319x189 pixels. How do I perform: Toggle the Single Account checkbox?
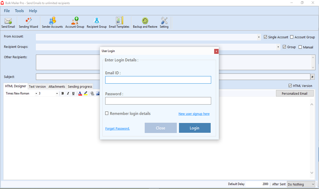pos(265,37)
